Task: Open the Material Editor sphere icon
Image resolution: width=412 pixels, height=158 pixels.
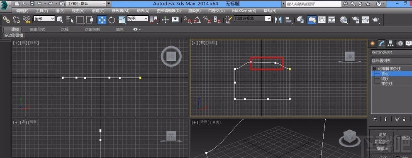Action: 344,20
